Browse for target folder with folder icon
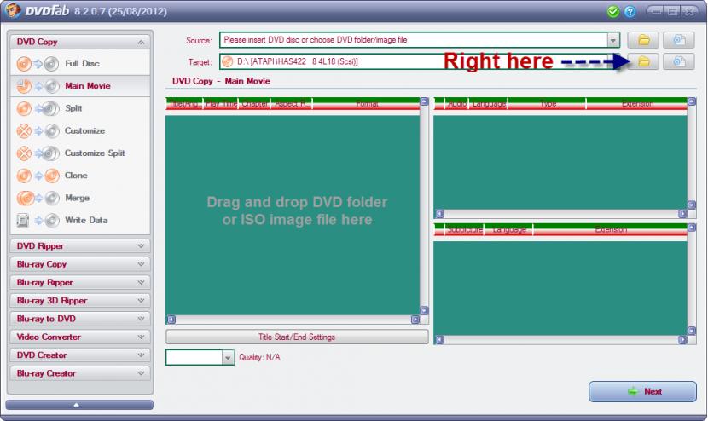The width and height of the screenshot is (708, 421). pyautogui.click(x=643, y=61)
